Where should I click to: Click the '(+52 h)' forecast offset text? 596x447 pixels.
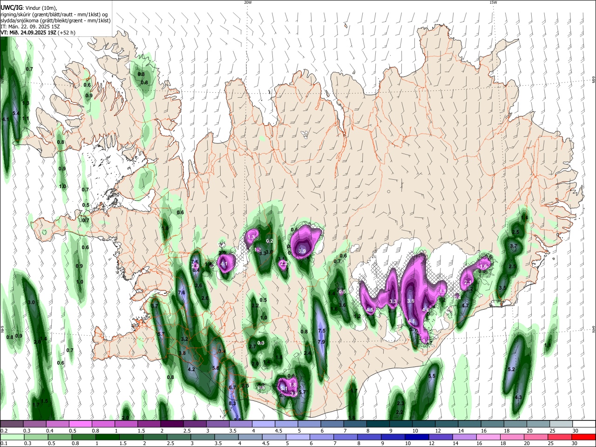tap(66, 33)
